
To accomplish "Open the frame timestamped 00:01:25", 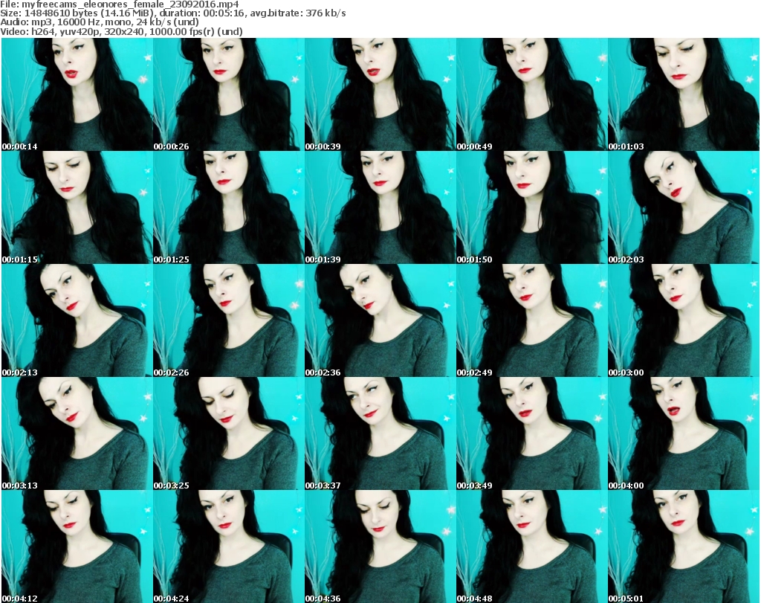I will point(229,207).
